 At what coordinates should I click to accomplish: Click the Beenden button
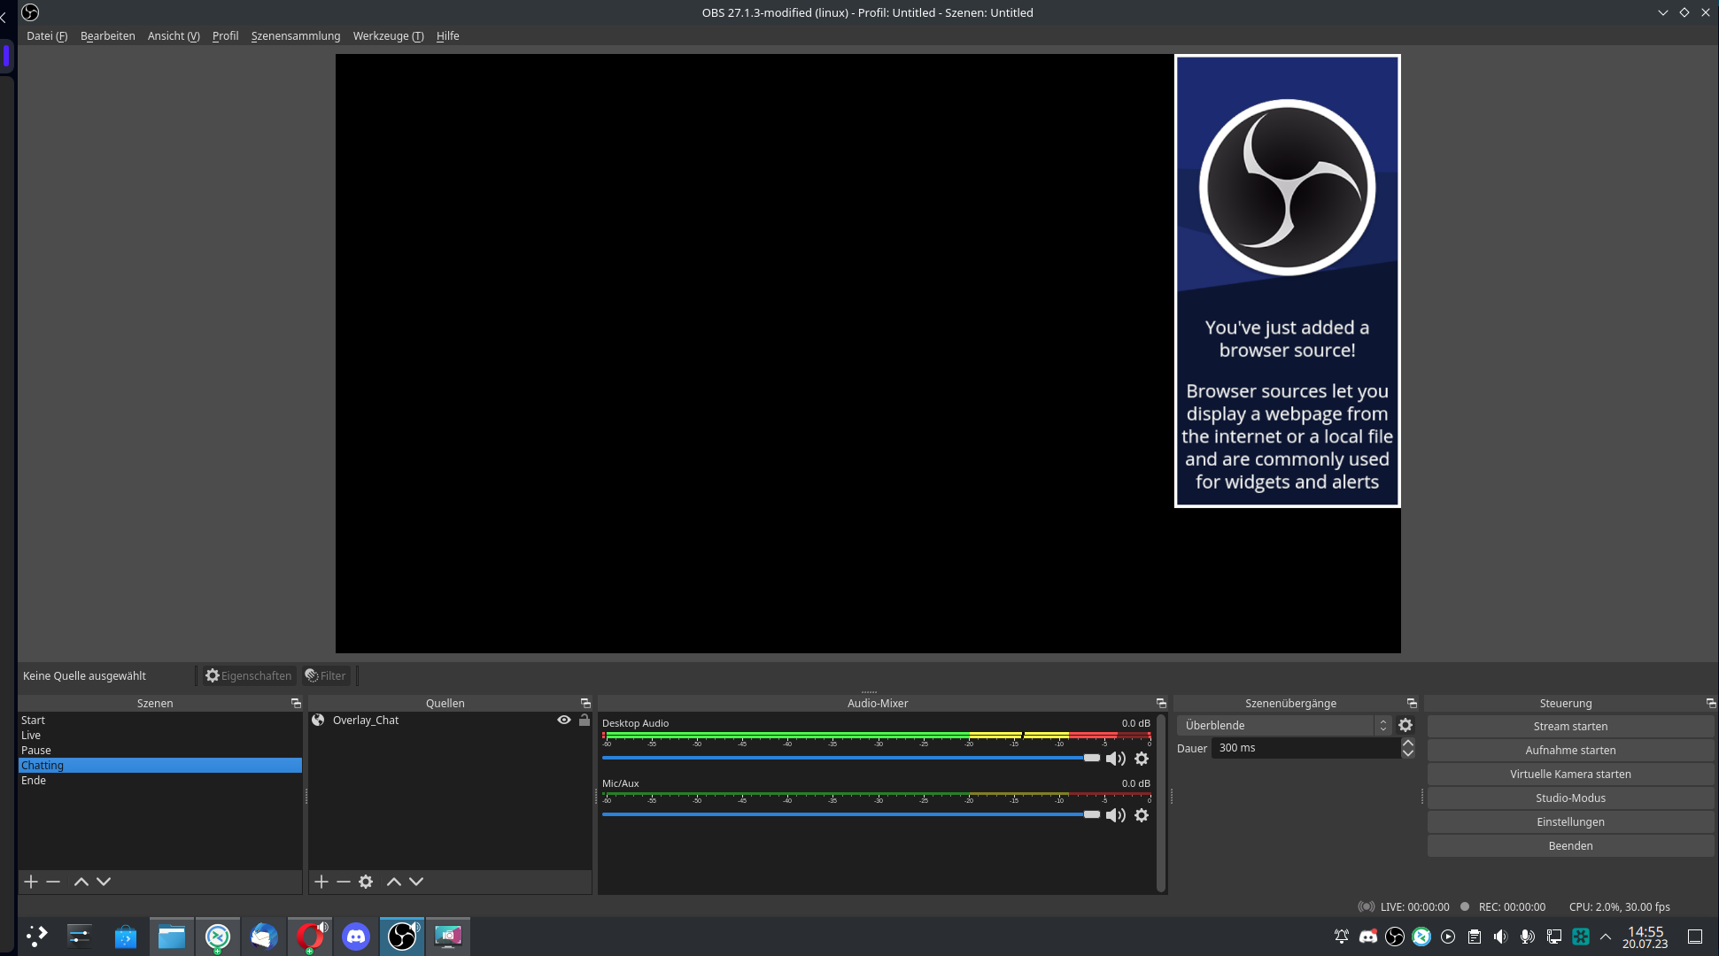pos(1570,845)
